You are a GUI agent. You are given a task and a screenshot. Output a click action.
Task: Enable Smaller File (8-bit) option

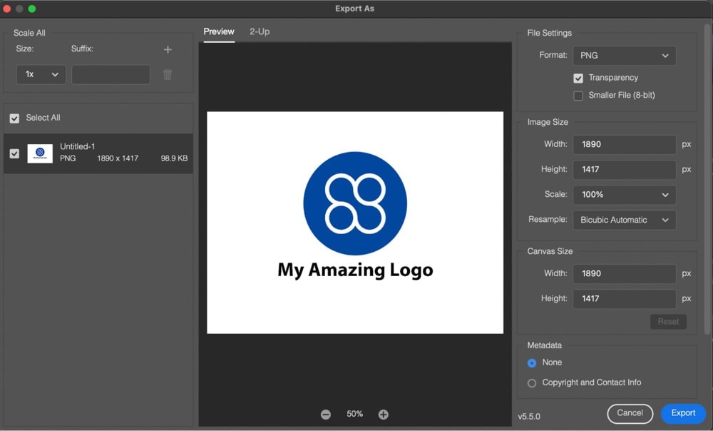(578, 96)
